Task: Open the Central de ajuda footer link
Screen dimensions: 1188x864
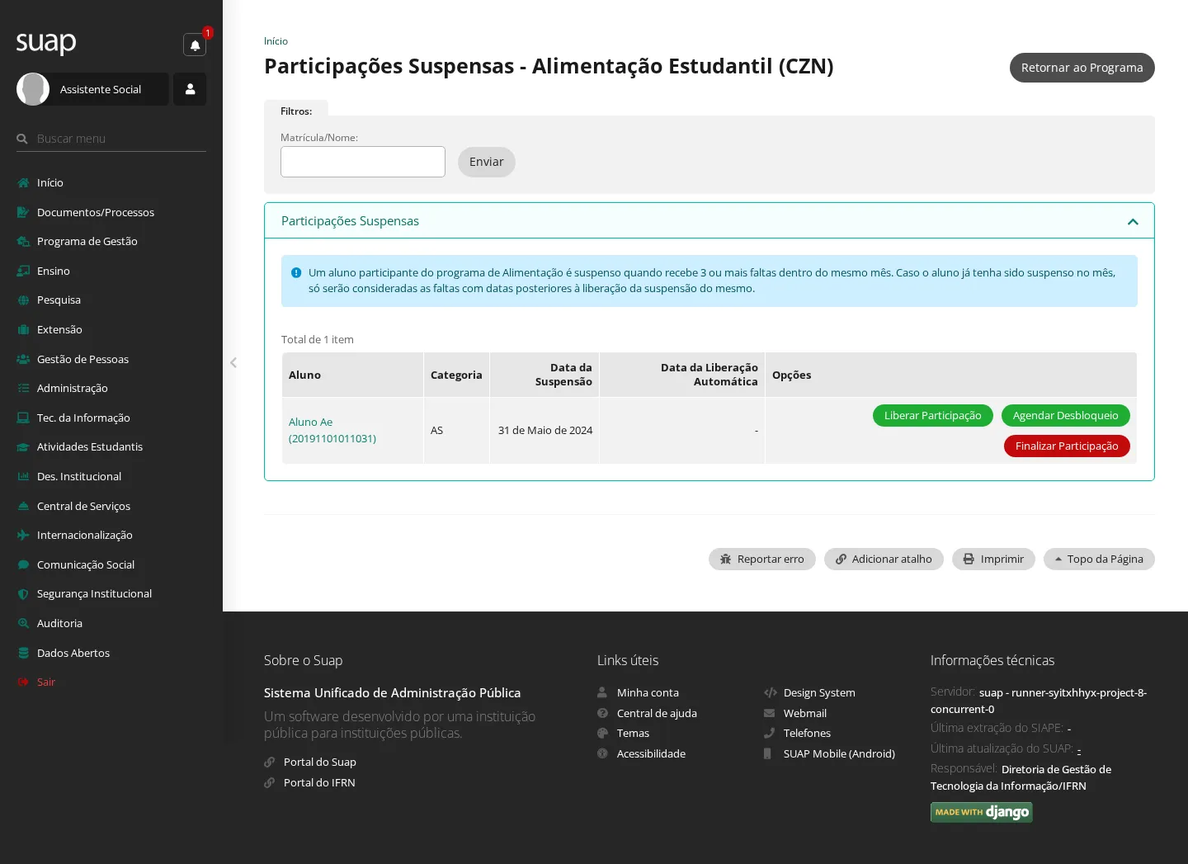Action: (x=657, y=713)
